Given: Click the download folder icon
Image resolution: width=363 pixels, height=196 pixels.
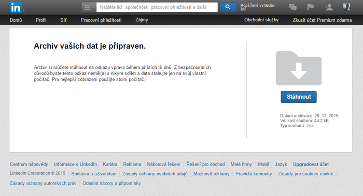Looking at the screenshot, I should (x=299, y=68).
